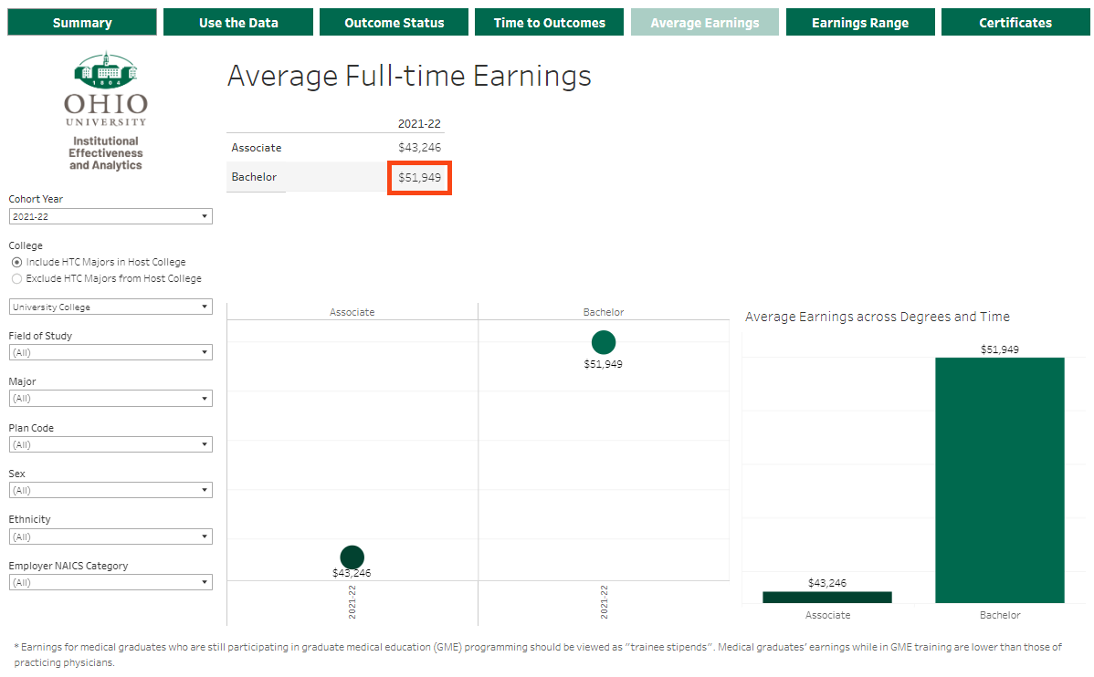Open the Certificates tab
1094x677 pixels.
[x=1015, y=22]
